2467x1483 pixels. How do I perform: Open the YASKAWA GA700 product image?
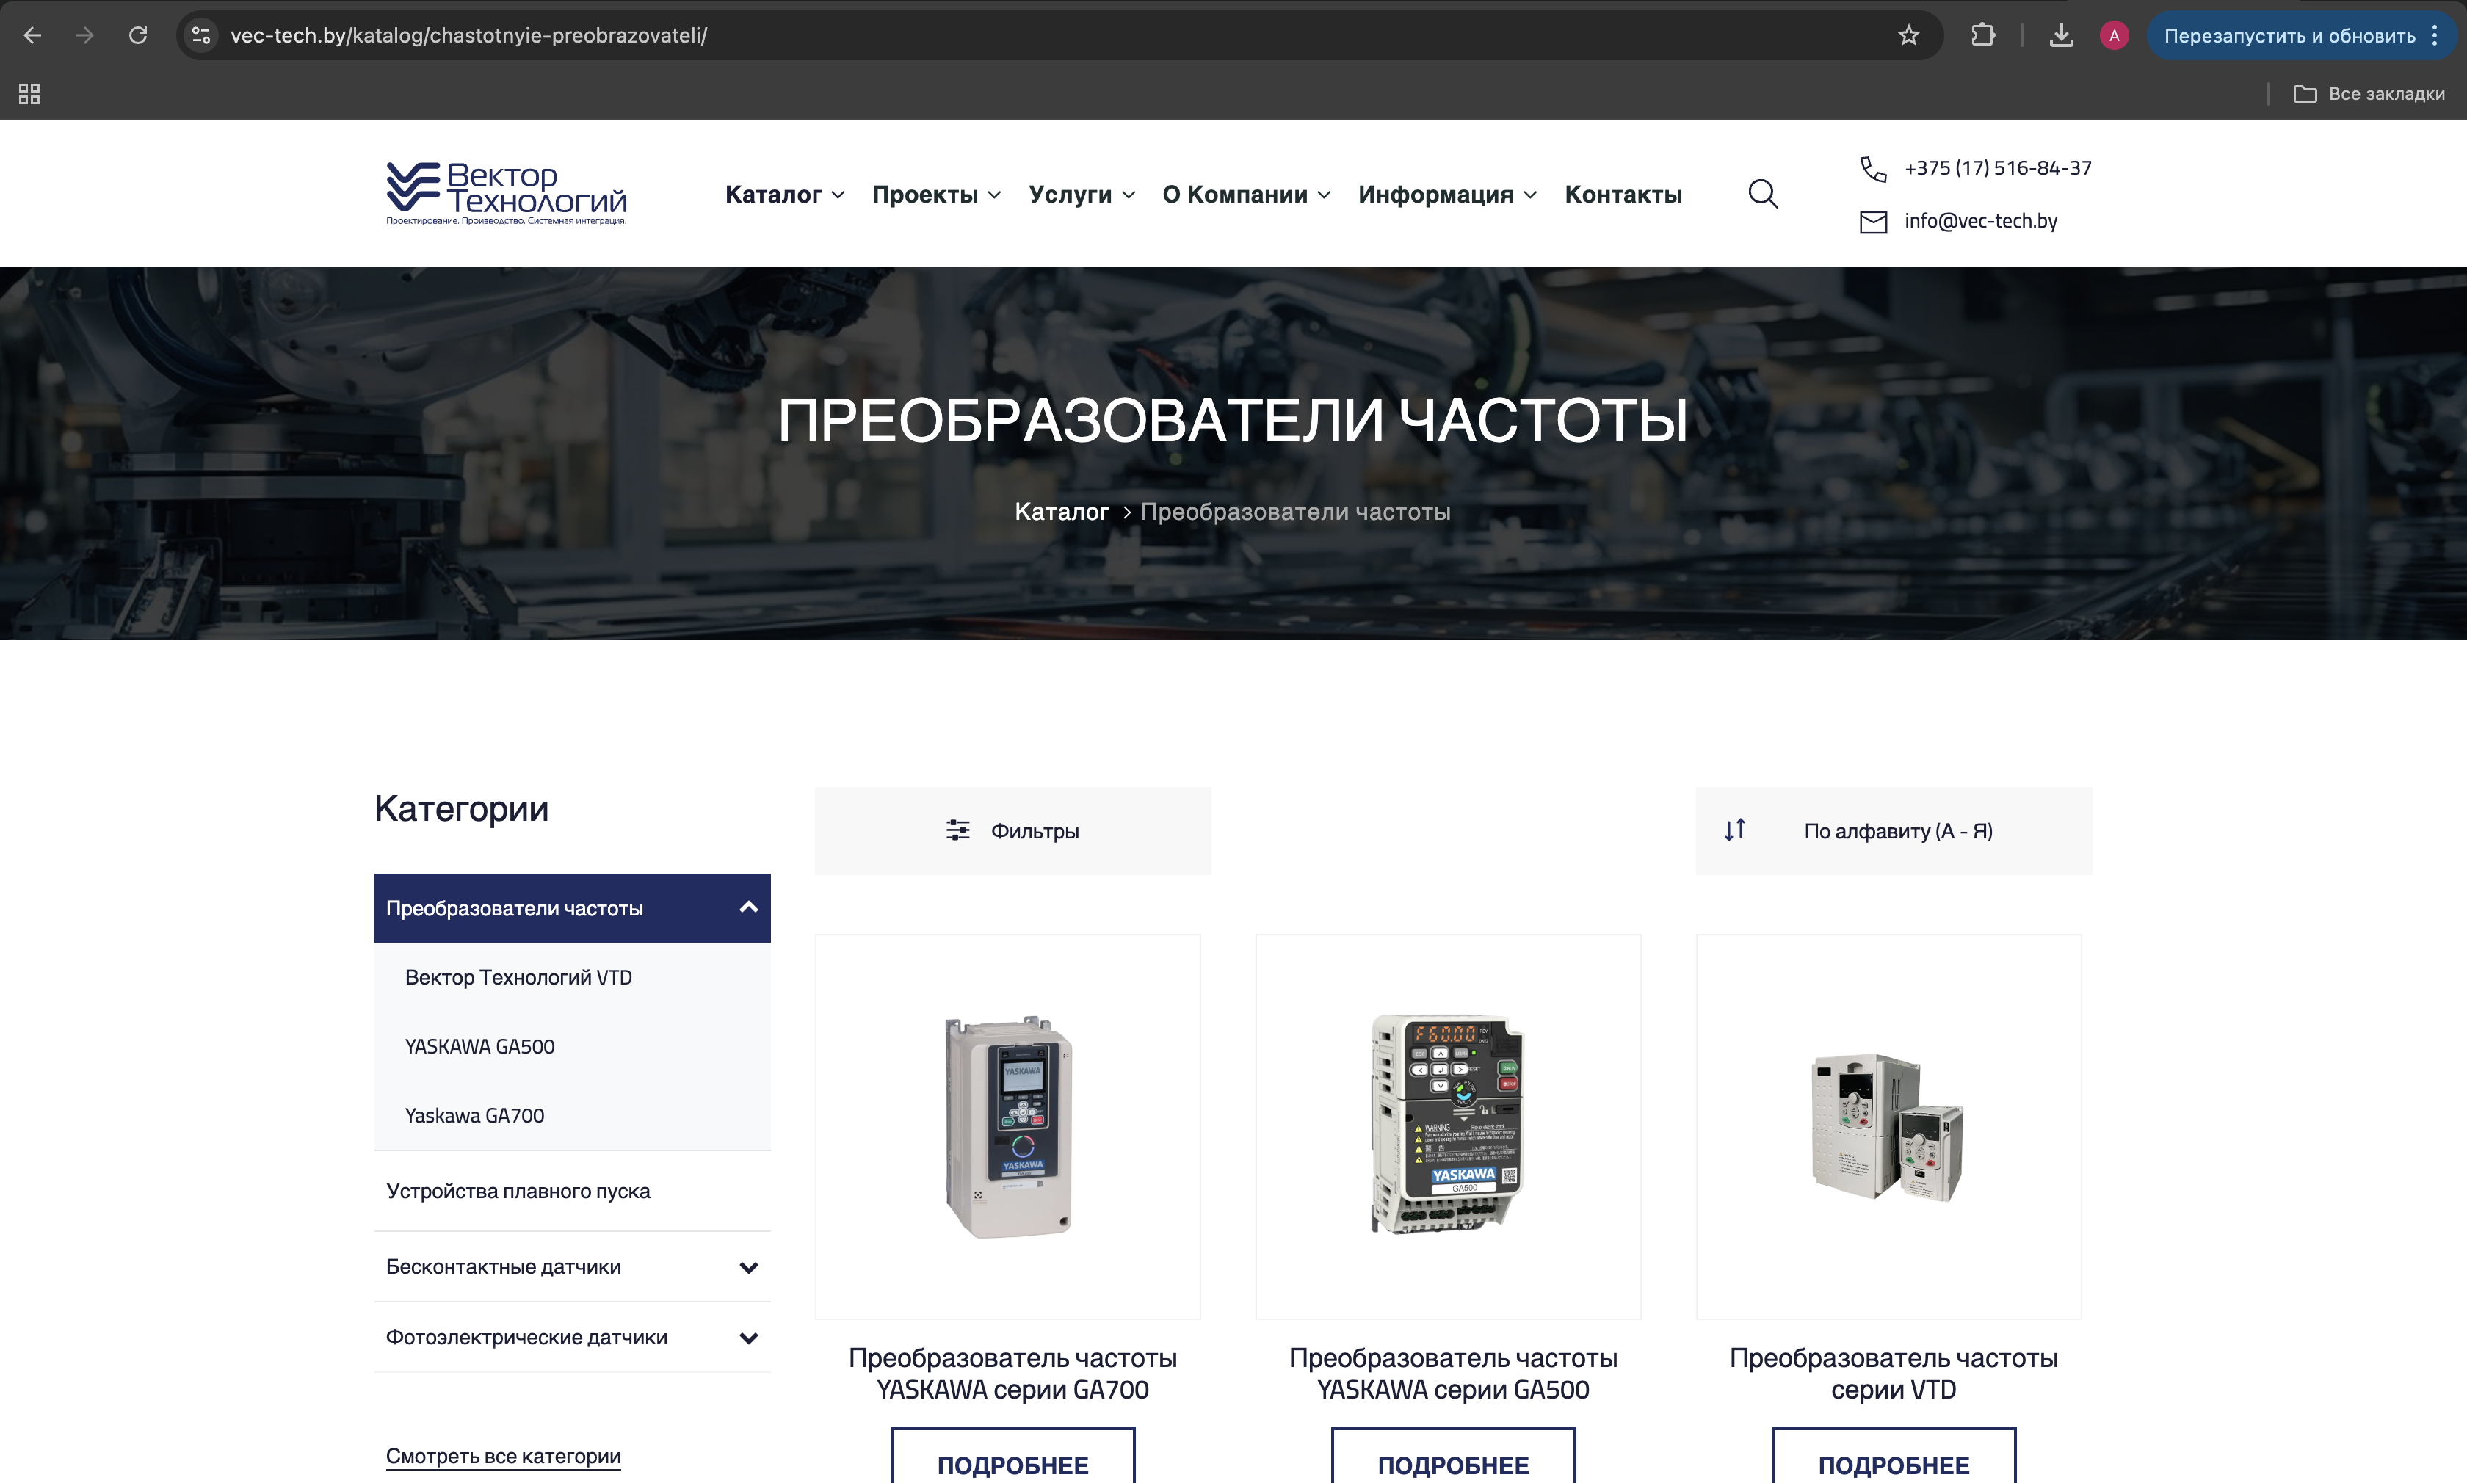(1008, 1127)
